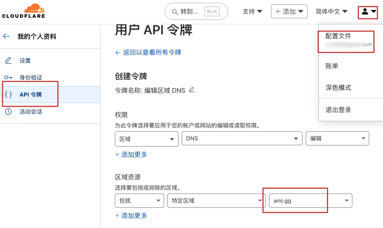Image resolution: width=383 pixels, height=228 pixels.
Task: Open the 区域 permission type dropdown
Action: 146,139
